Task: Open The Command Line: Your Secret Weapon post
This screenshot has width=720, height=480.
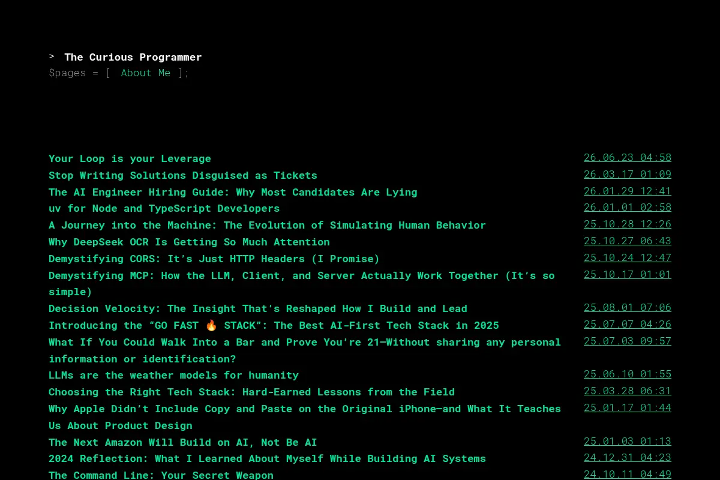Action: [x=161, y=475]
